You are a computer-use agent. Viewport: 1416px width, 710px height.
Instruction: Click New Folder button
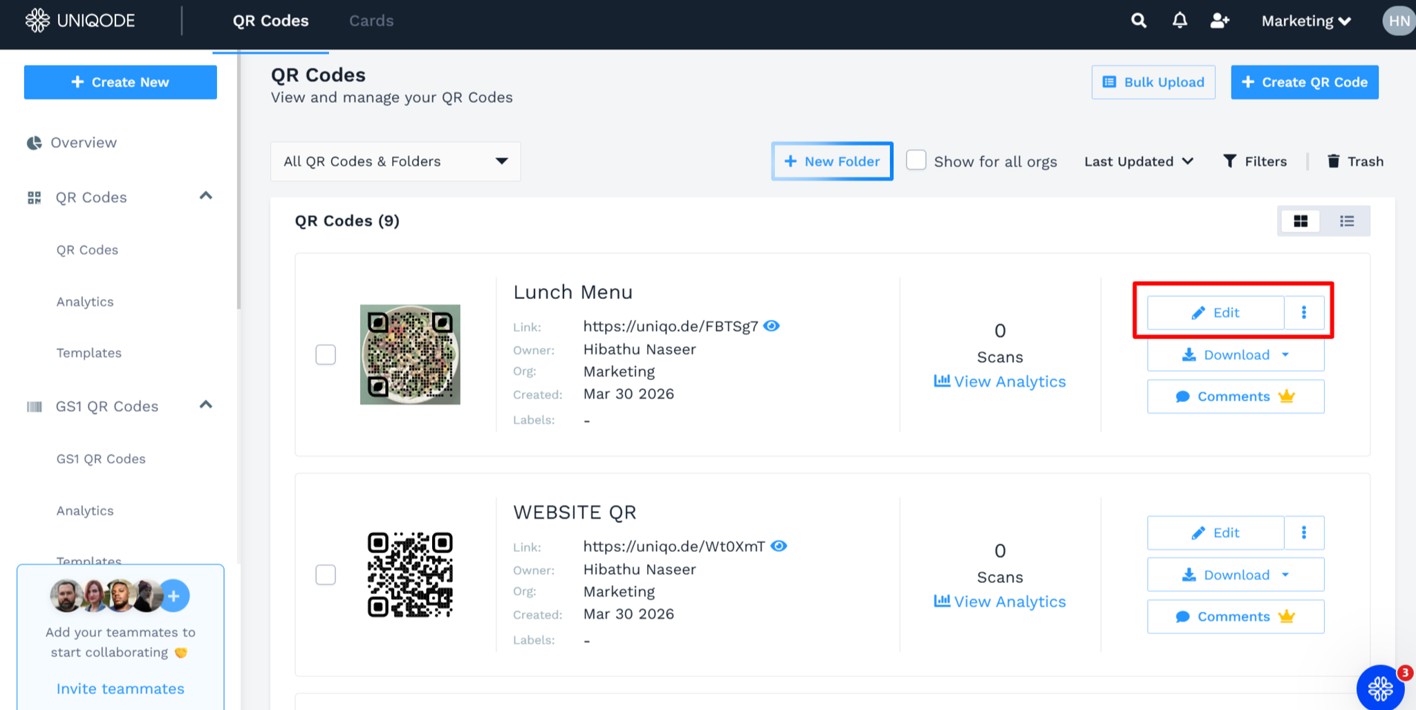[832, 162]
